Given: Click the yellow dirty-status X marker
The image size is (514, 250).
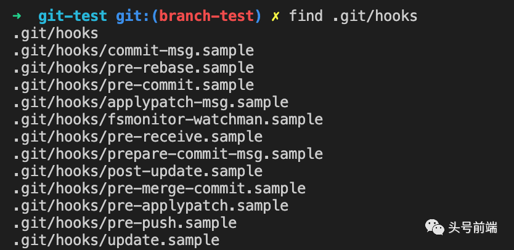Looking at the screenshot, I should click(x=275, y=16).
